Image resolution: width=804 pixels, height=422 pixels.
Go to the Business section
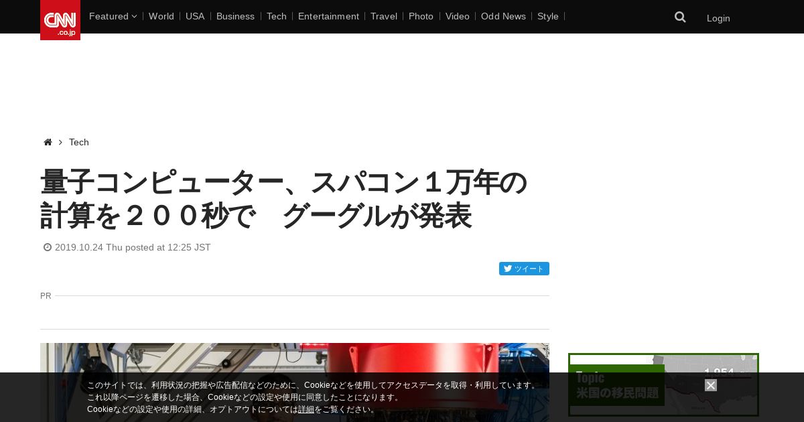[235, 16]
